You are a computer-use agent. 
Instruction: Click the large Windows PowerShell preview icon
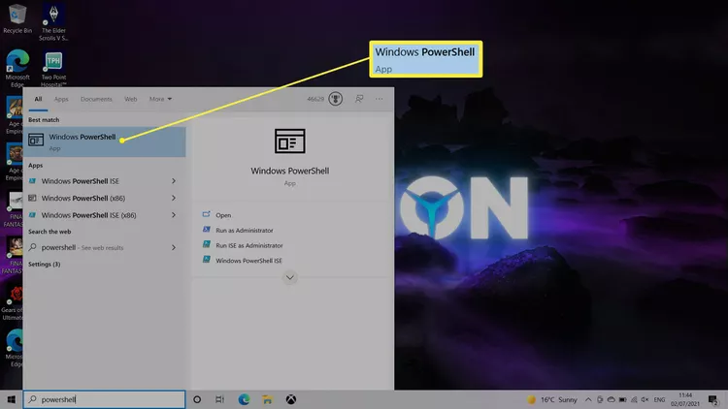coord(289,141)
